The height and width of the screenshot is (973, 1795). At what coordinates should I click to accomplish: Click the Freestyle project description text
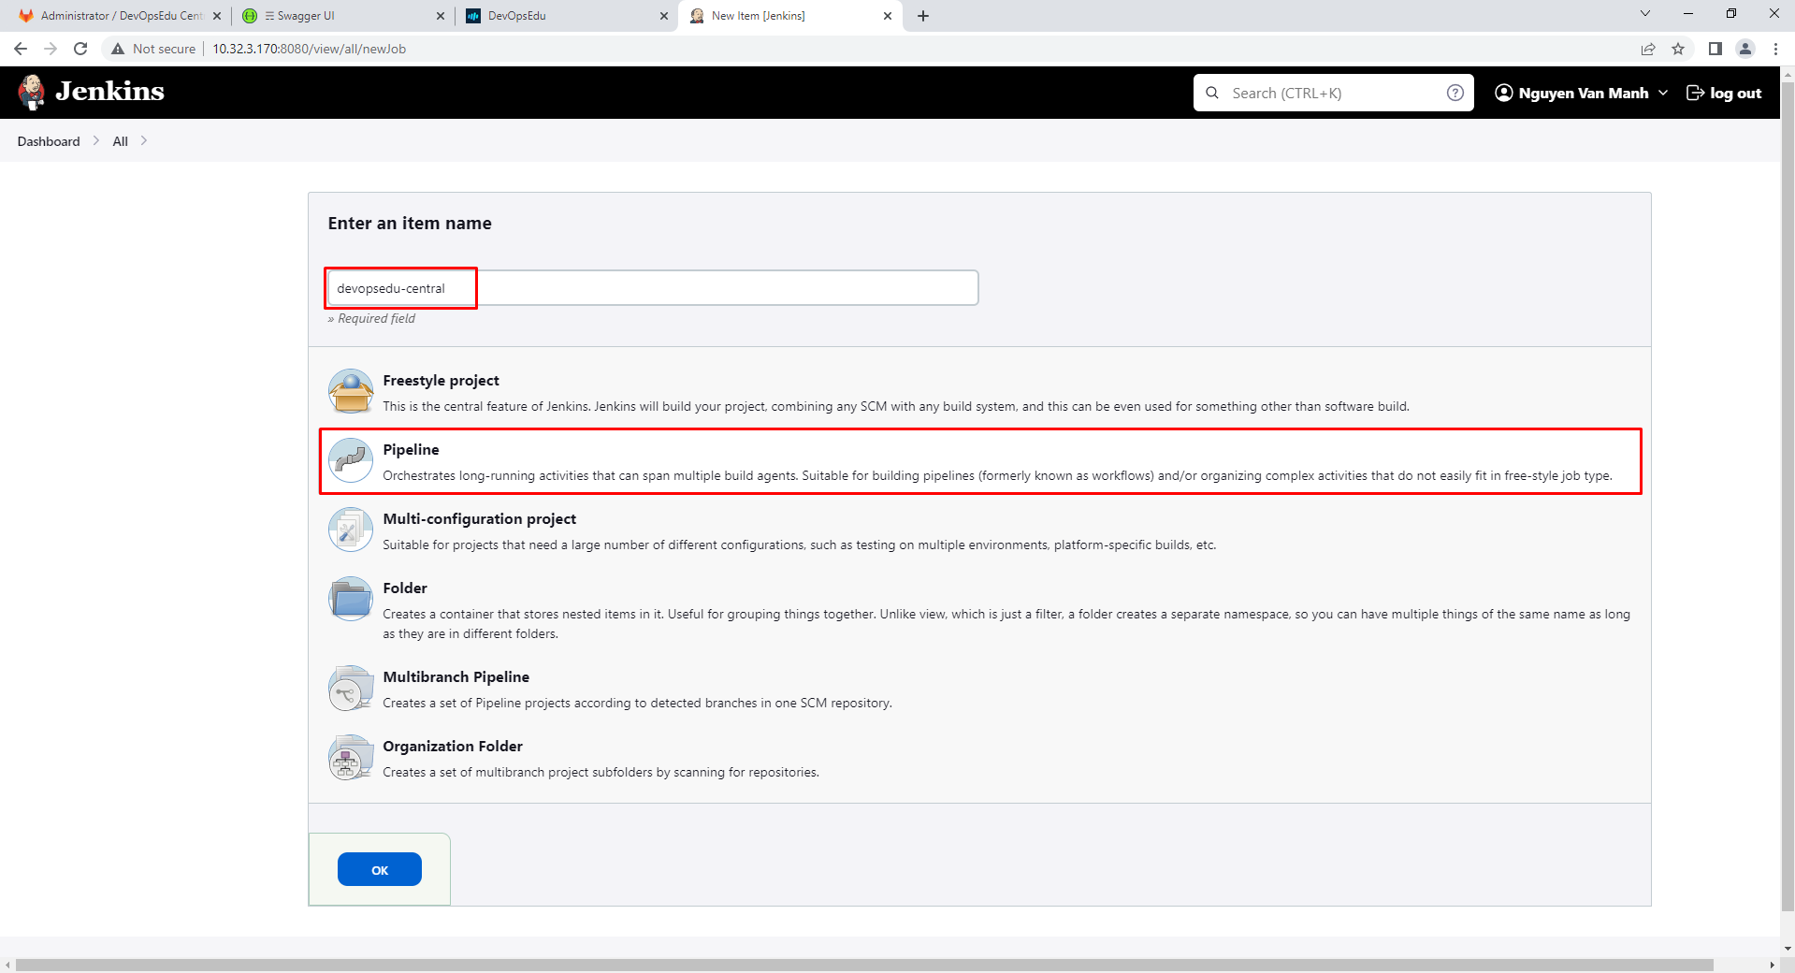pyautogui.click(x=896, y=406)
